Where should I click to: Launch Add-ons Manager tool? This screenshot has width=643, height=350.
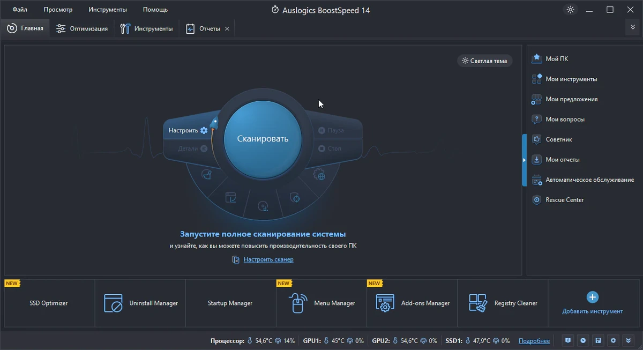coord(412,303)
